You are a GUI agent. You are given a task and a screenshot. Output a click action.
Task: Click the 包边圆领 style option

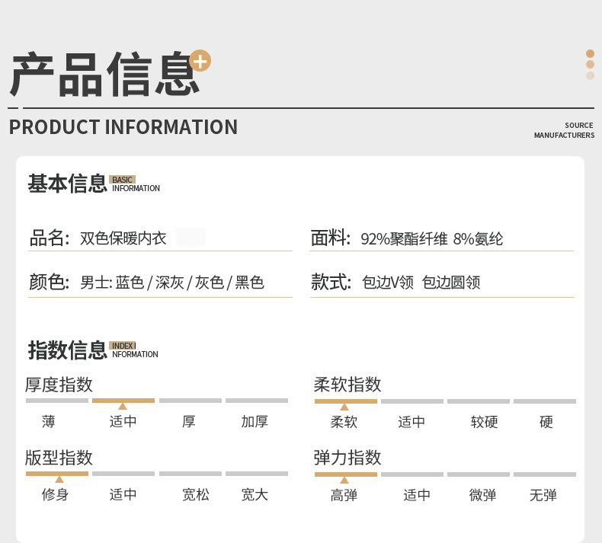pyautogui.click(x=451, y=283)
